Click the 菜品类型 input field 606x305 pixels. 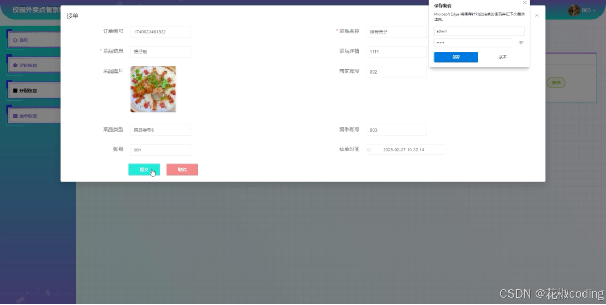[x=161, y=130]
